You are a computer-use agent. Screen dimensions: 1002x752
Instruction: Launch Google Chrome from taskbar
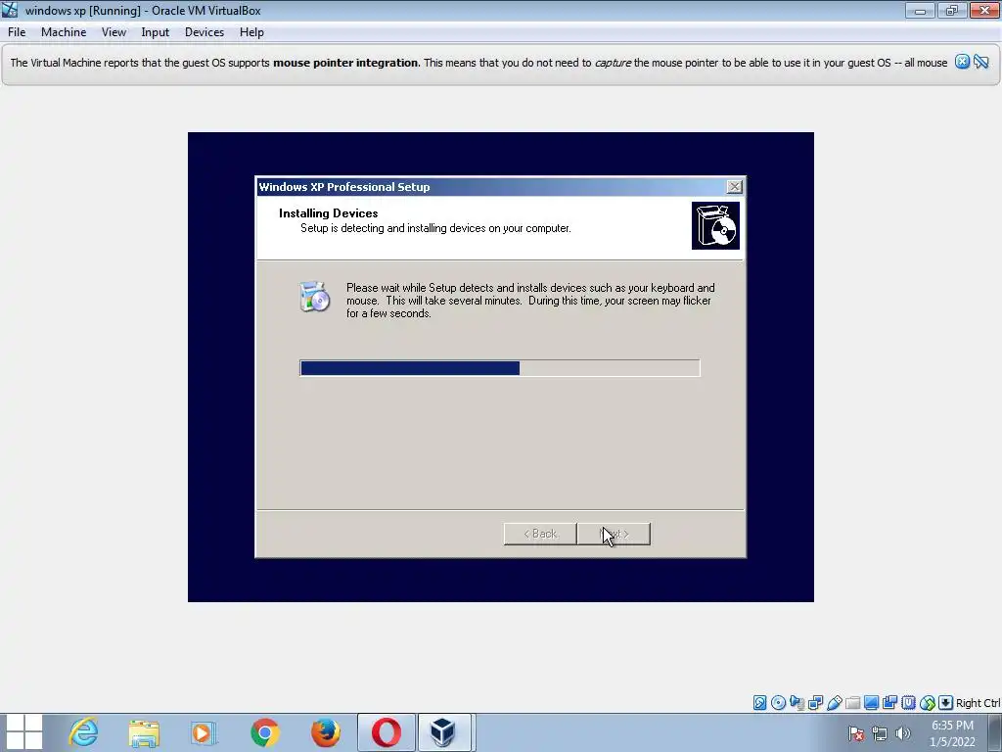264,732
